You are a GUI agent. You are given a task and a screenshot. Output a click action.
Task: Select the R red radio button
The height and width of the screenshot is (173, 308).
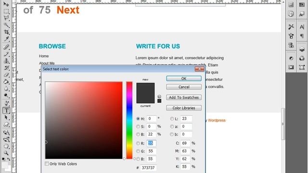pos(138,143)
